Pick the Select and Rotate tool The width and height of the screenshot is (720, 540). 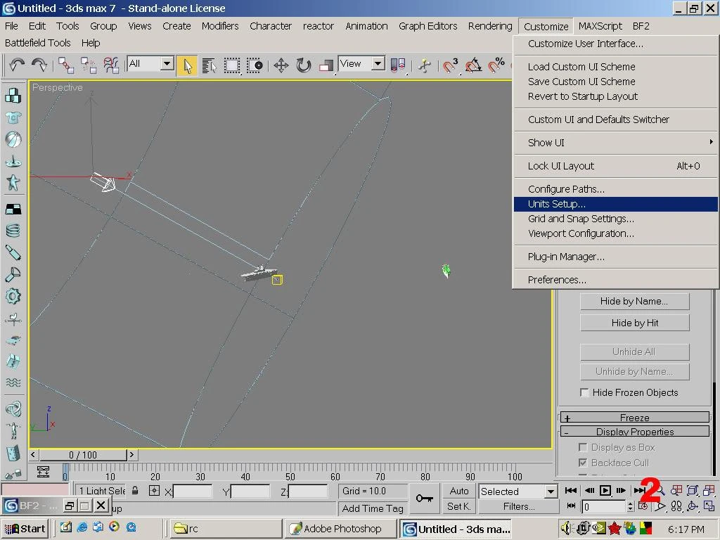304,65
